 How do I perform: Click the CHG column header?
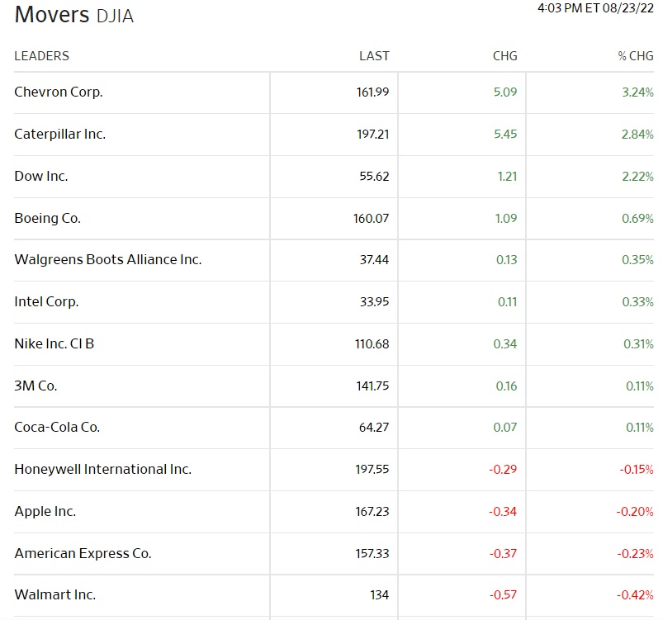(x=504, y=56)
